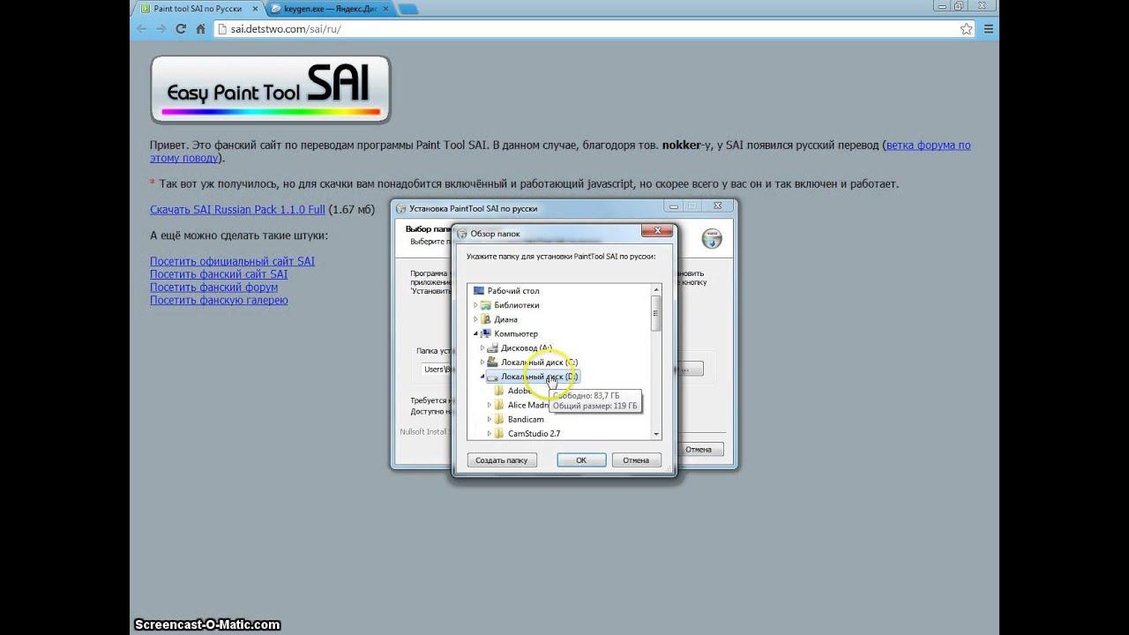Click the installer title bar icon
Viewport: 1129px width, 635px height.
point(401,209)
